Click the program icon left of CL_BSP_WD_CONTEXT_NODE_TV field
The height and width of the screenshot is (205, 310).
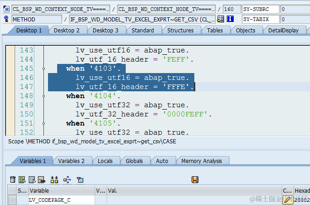click(x=6, y=9)
